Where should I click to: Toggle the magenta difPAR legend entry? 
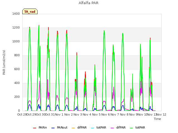coord(118,127)
